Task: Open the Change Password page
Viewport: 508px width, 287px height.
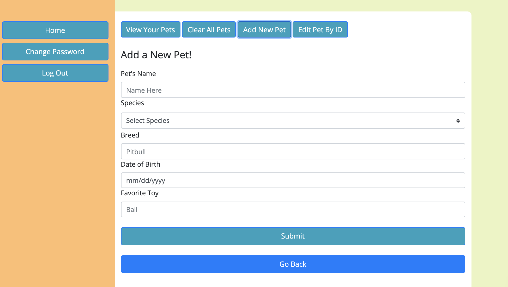Action: tap(55, 52)
